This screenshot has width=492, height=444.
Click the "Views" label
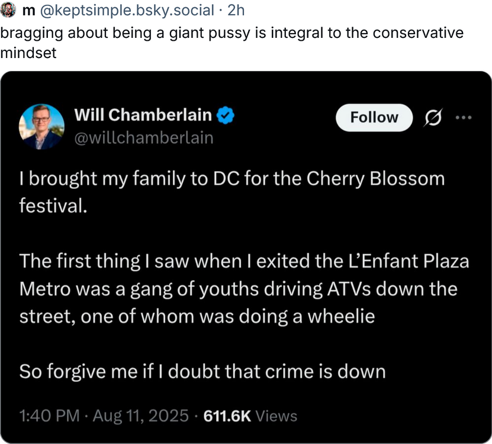click(x=277, y=416)
